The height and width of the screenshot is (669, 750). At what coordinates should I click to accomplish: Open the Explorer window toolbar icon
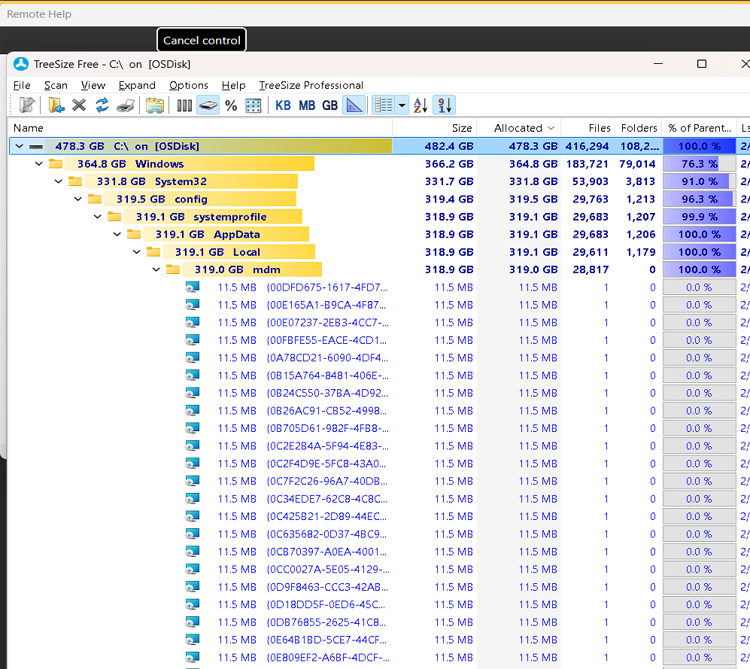click(155, 105)
